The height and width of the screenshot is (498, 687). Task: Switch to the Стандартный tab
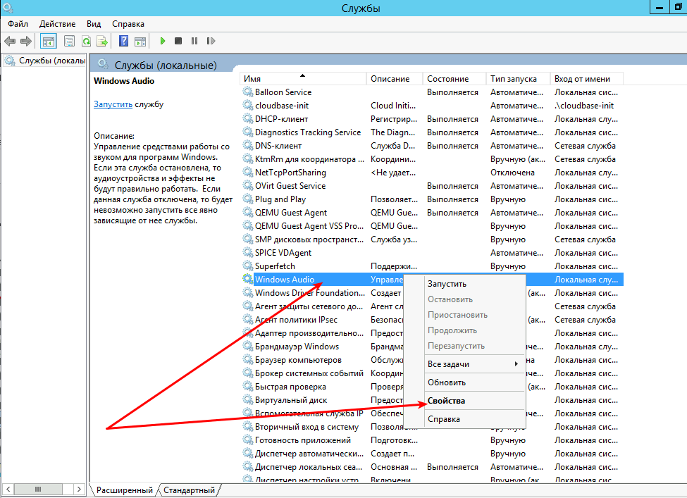189,490
